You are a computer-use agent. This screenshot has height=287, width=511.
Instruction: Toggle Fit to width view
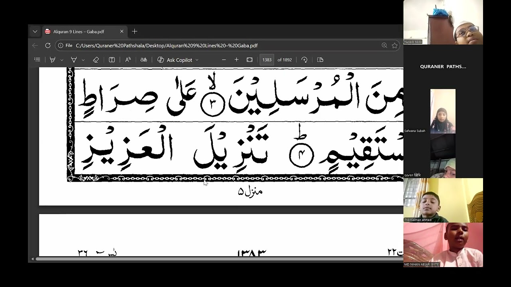tap(250, 60)
